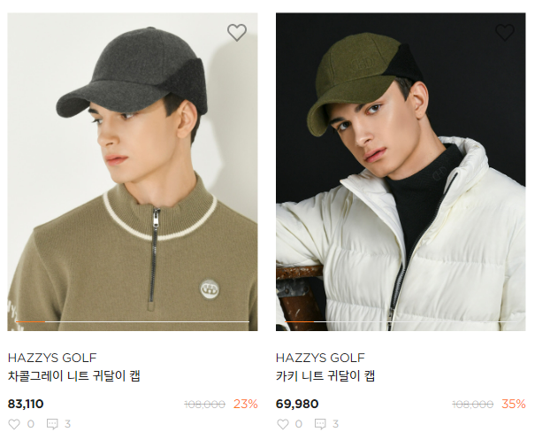Click HAZZYS GOLF brand above 차콜그레이 cap

52,358
